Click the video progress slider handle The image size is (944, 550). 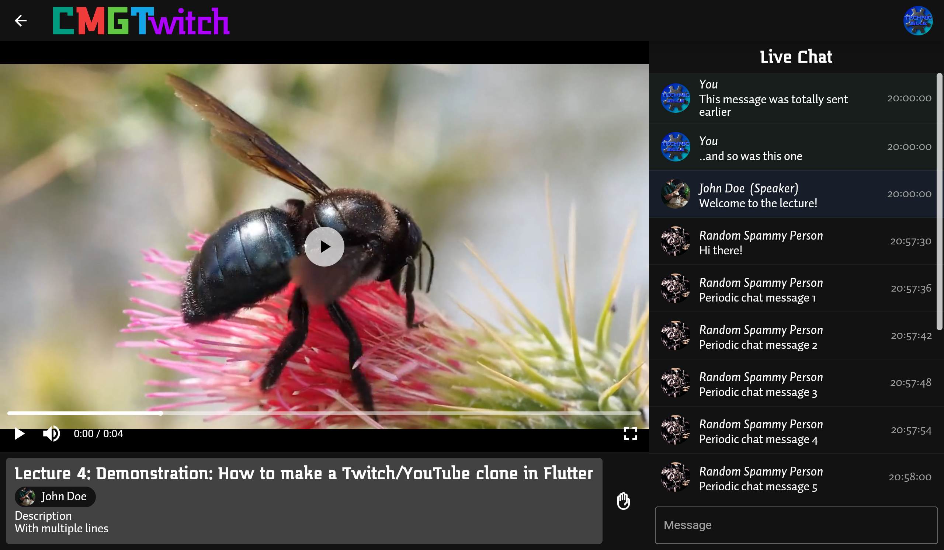pos(160,413)
